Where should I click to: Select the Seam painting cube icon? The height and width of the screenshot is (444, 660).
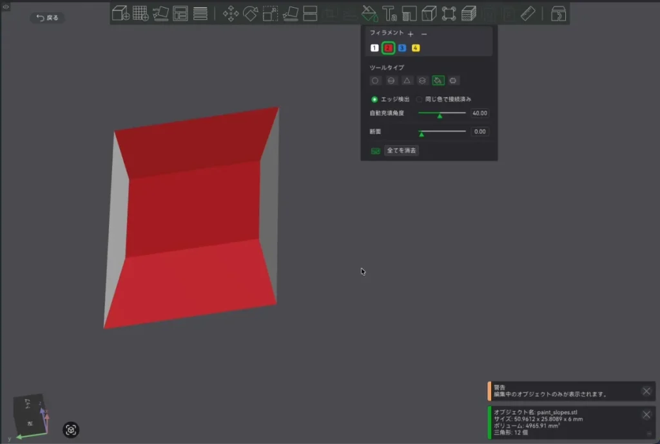(x=429, y=14)
